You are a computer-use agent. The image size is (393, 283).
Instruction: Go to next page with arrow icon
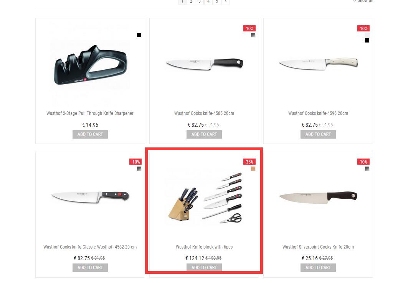tap(226, 2)
